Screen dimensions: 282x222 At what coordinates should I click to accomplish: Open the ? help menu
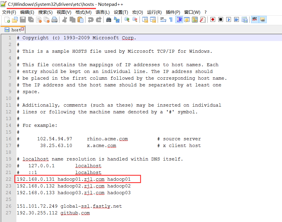pos(205,12)
